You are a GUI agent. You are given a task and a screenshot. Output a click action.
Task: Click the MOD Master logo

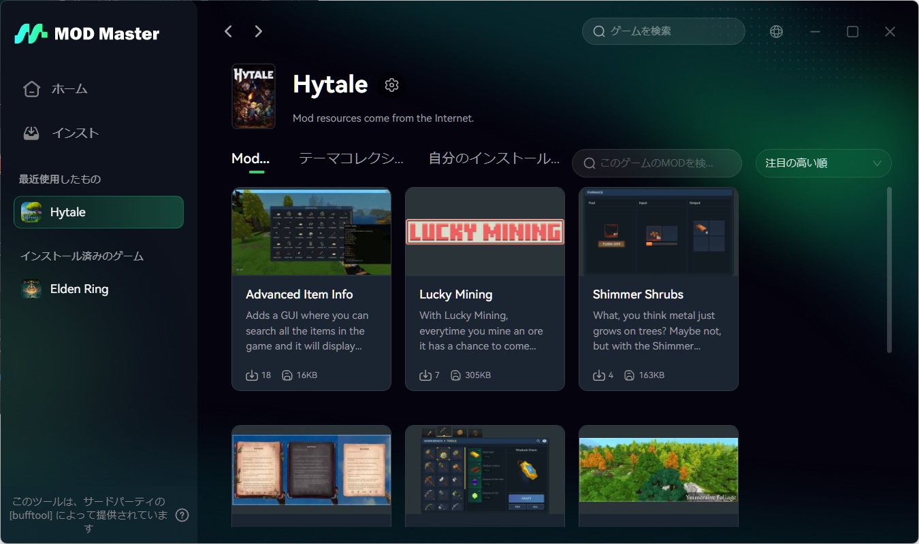87,33
